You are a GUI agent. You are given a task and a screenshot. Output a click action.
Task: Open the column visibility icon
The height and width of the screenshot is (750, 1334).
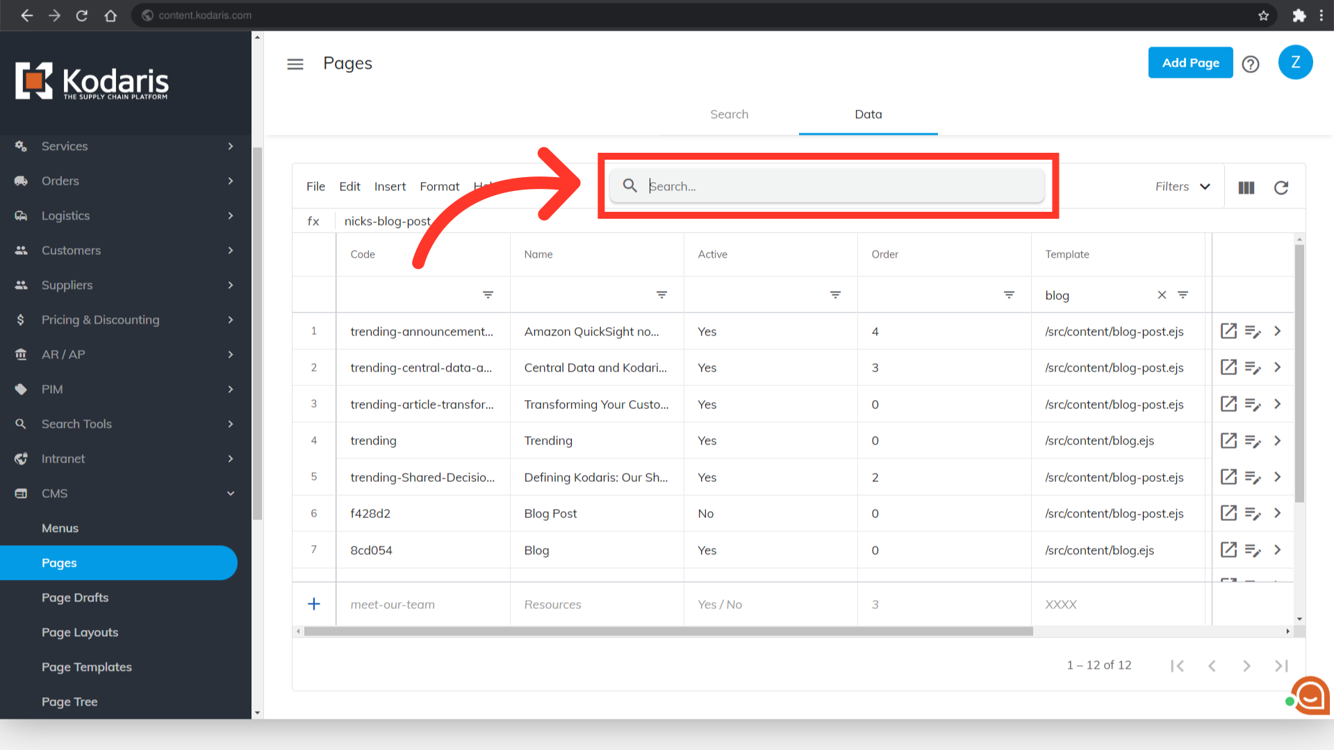tap(1246, 187)
